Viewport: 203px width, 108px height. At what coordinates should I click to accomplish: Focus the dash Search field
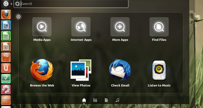(x=71, y=4)
